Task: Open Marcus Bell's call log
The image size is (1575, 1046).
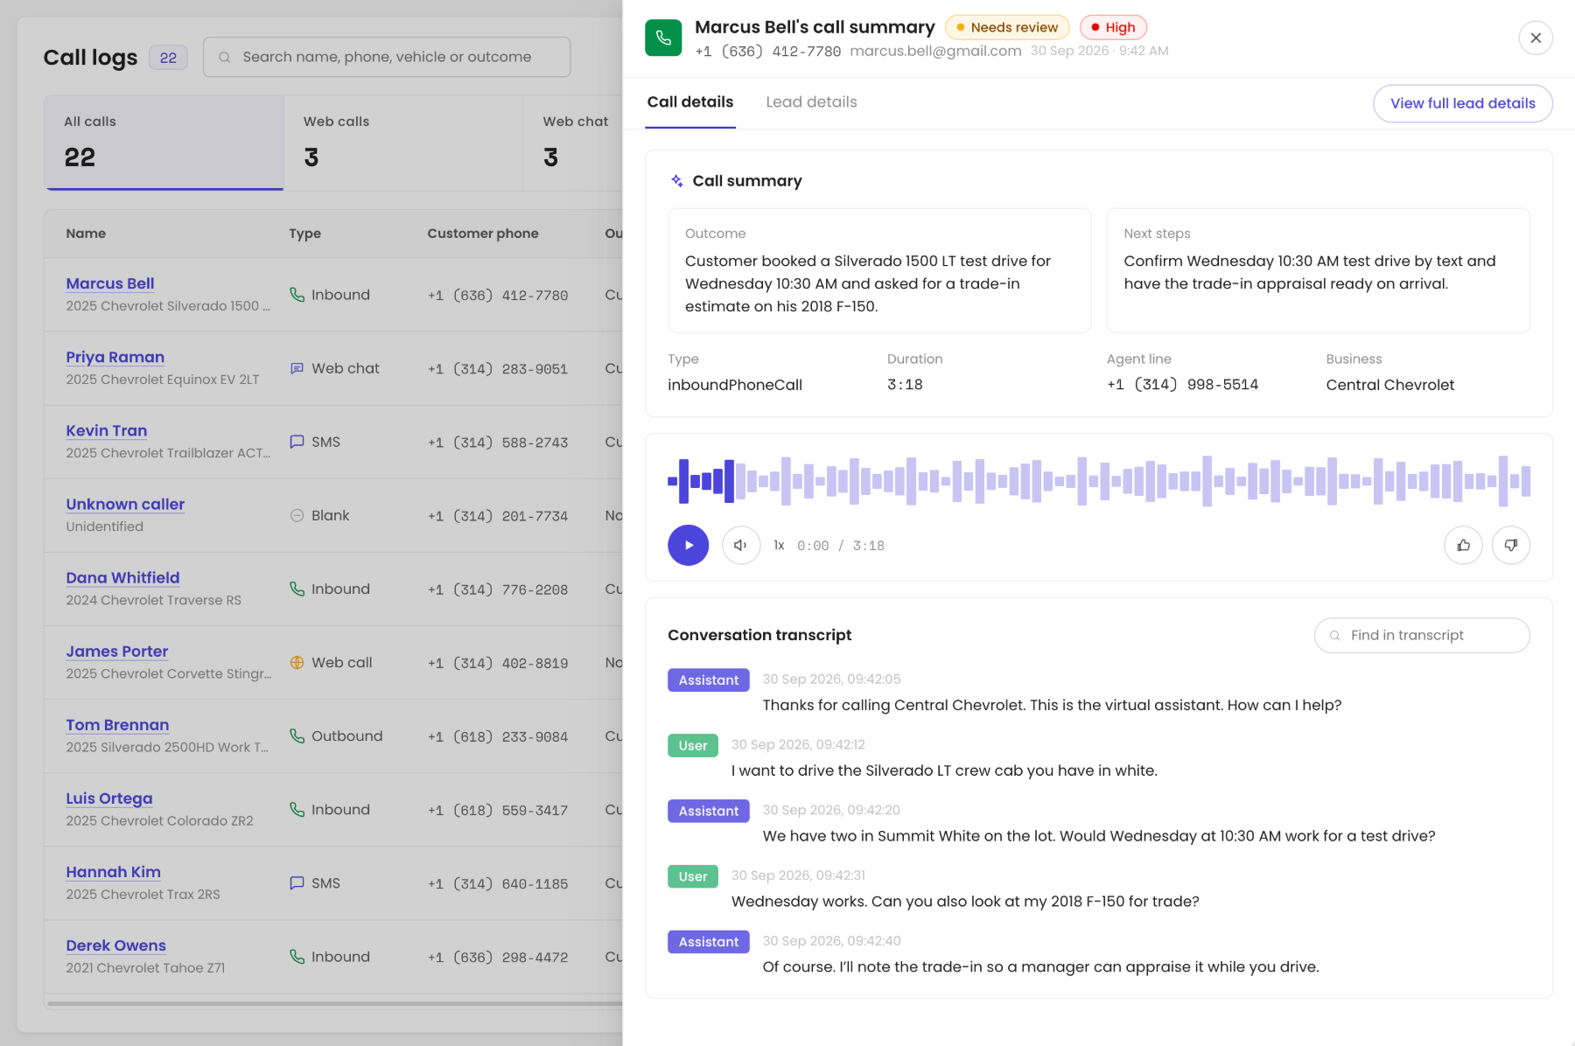Action: [x=109, y=283]
